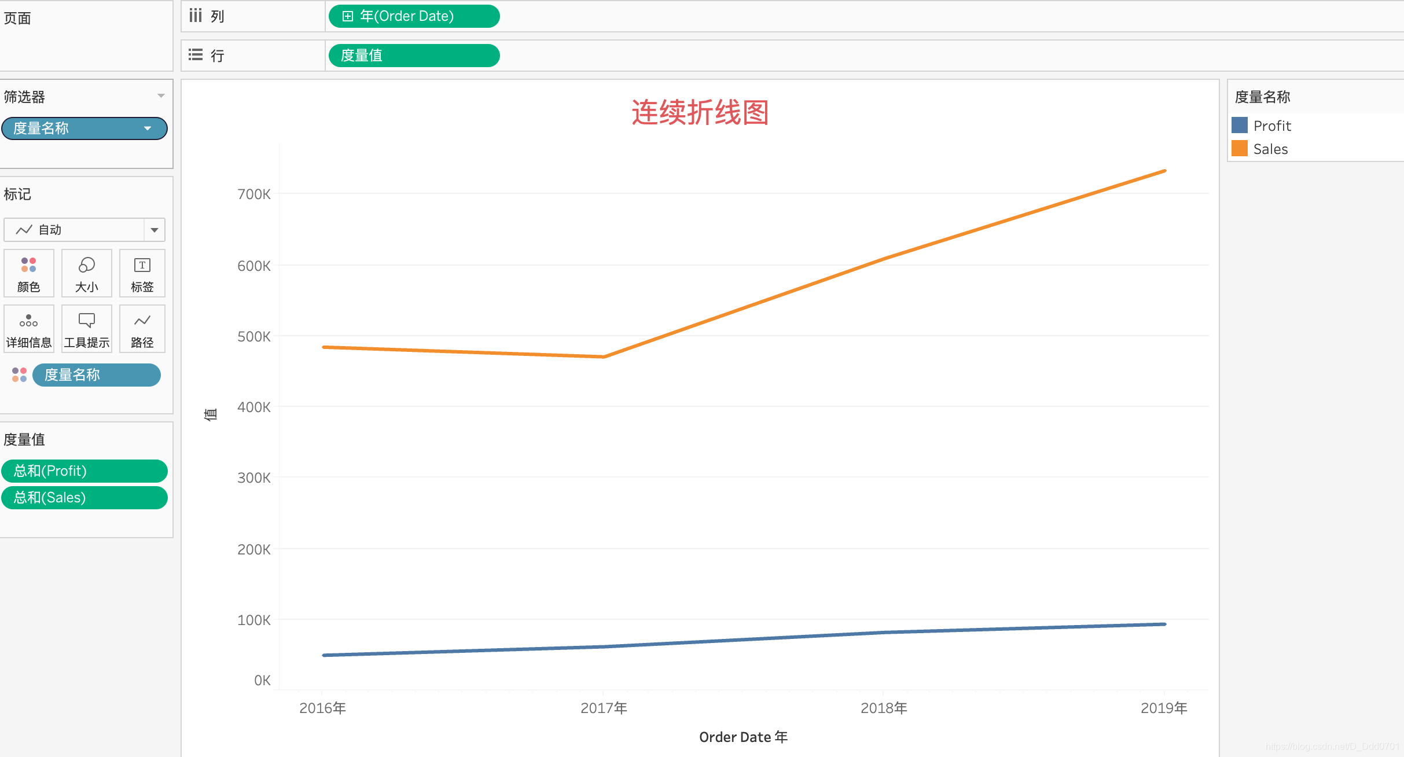Click the columns shelf icon next to 列

(x=196, y=16)
